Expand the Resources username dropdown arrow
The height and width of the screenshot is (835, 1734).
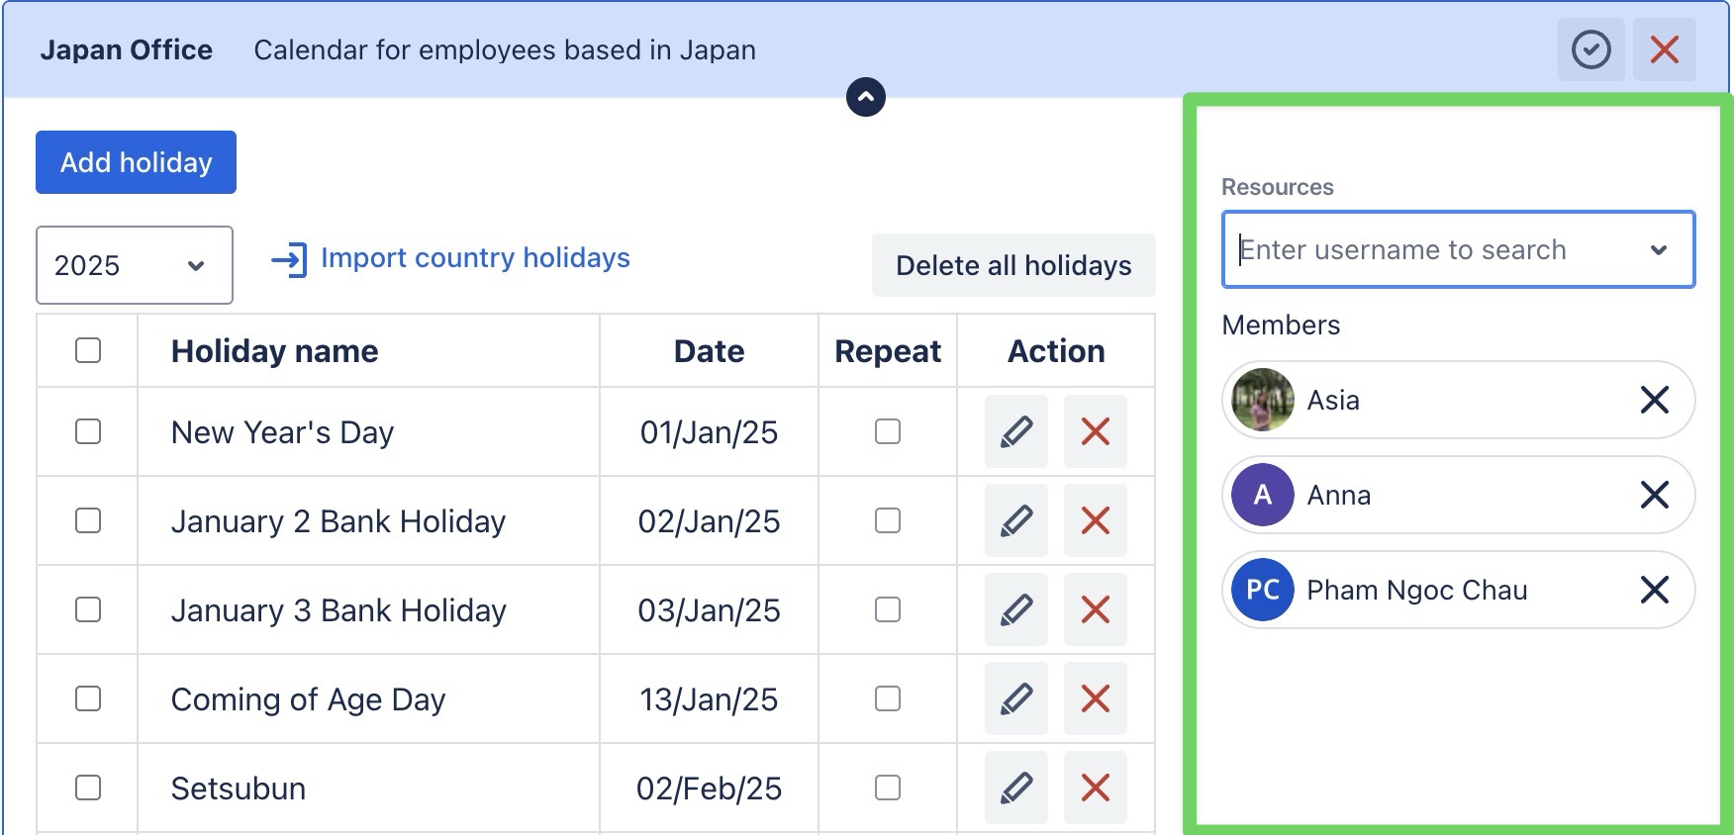(x=1659, y=250)
